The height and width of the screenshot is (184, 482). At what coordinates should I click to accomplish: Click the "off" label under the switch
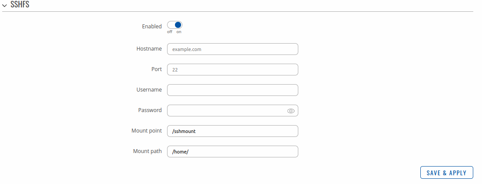coord(170,32)
